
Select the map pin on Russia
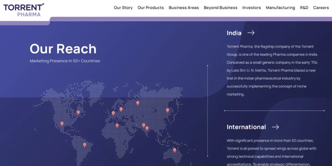pyautogui.click(x=137, y=103)
